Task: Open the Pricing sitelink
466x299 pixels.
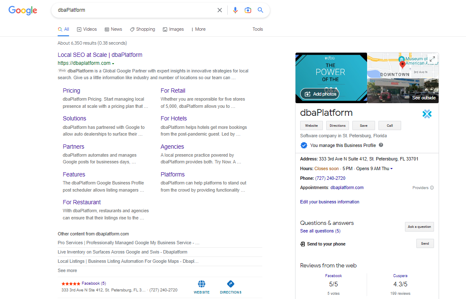Action: [71, 91]
